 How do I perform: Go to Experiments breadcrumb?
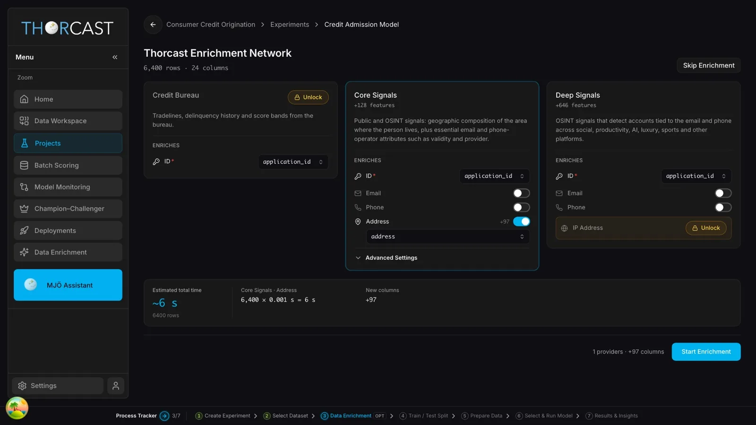coord(290,25)
